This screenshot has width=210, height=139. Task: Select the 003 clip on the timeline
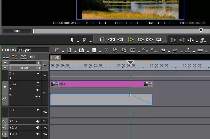[101, 84]
